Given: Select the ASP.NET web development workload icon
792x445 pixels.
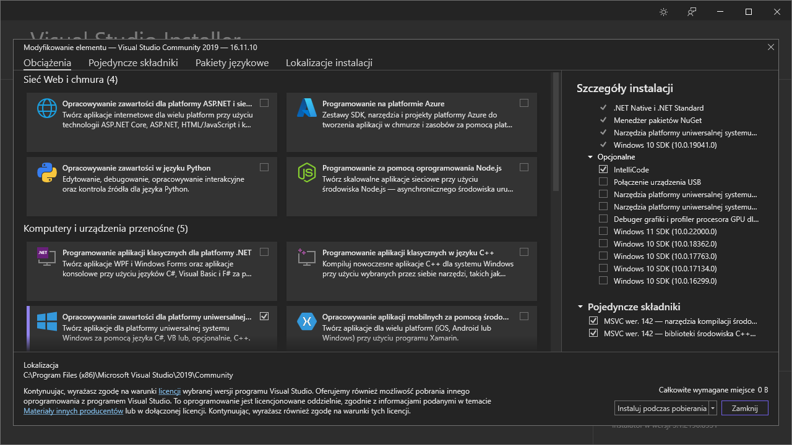Looking at the screenshot, I should [46, 108].
